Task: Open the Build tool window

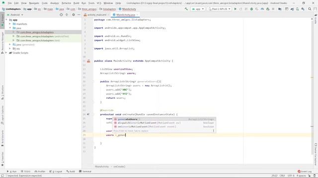Action: (71, 172)
